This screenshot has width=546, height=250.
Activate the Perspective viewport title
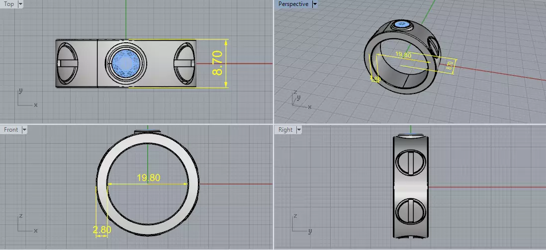click(293, 4)
